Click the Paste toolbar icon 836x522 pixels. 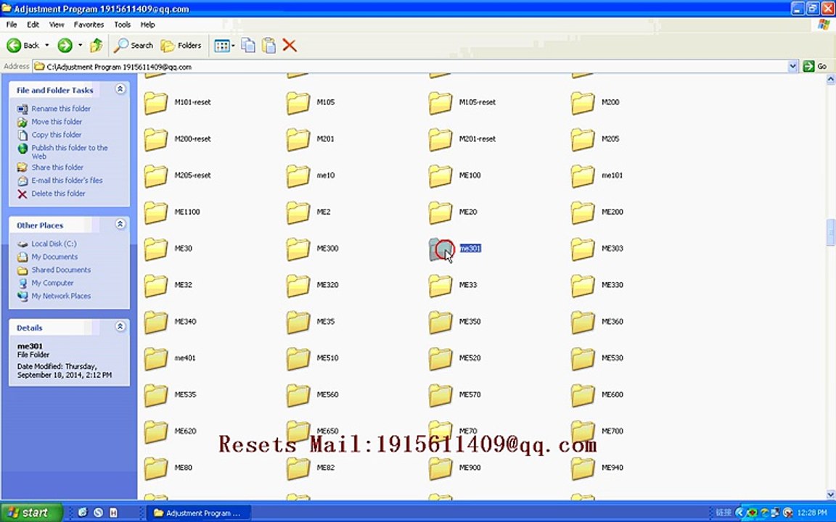point(269,45)
